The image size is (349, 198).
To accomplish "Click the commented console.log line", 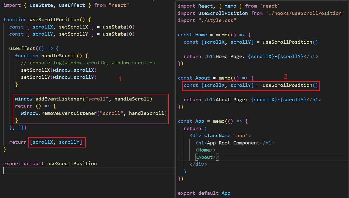I will [x=88, y=63].
